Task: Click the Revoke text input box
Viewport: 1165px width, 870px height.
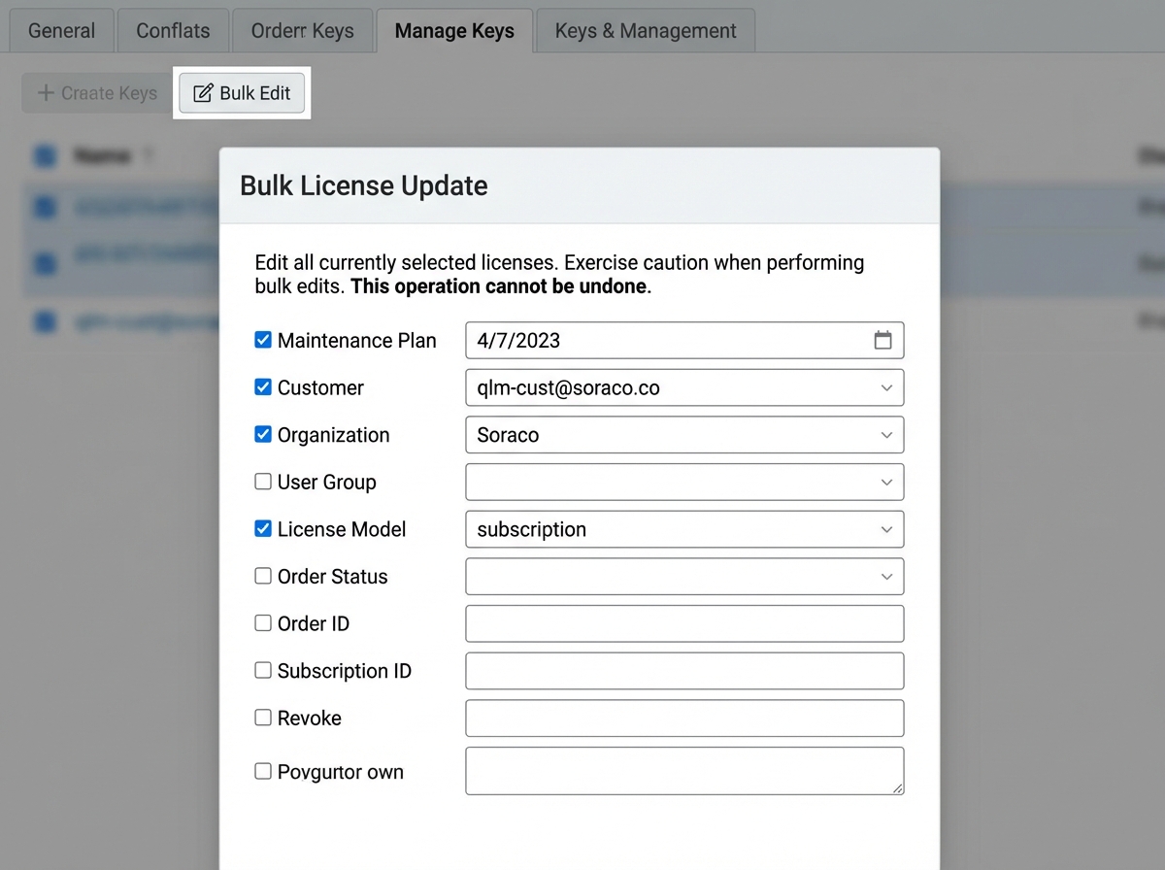Action: 684,718
